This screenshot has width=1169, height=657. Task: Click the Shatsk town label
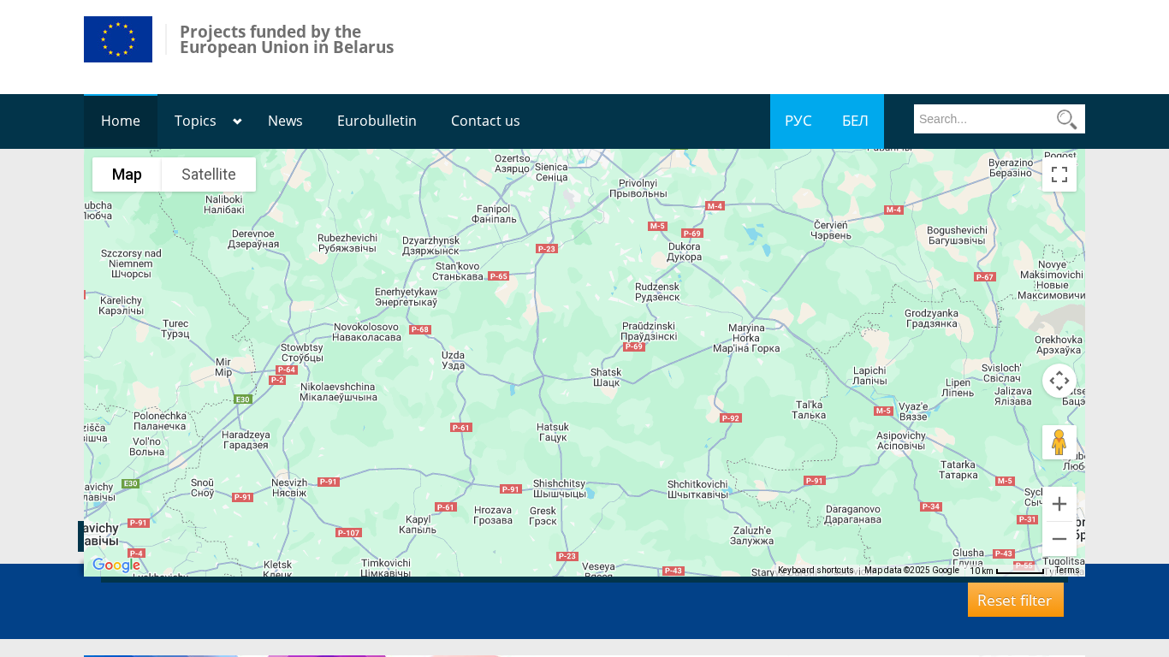coord(606,377)
